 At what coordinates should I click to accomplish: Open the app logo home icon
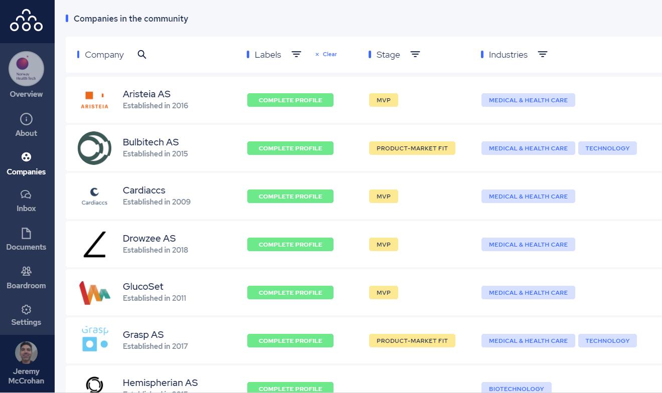[x=26, y=21]
